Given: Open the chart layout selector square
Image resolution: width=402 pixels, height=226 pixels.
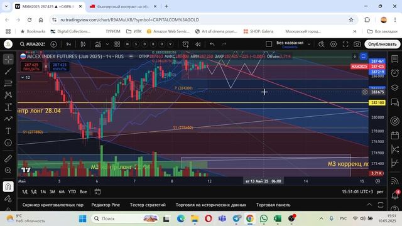Looking at the screenshot, I should point(269,44).
